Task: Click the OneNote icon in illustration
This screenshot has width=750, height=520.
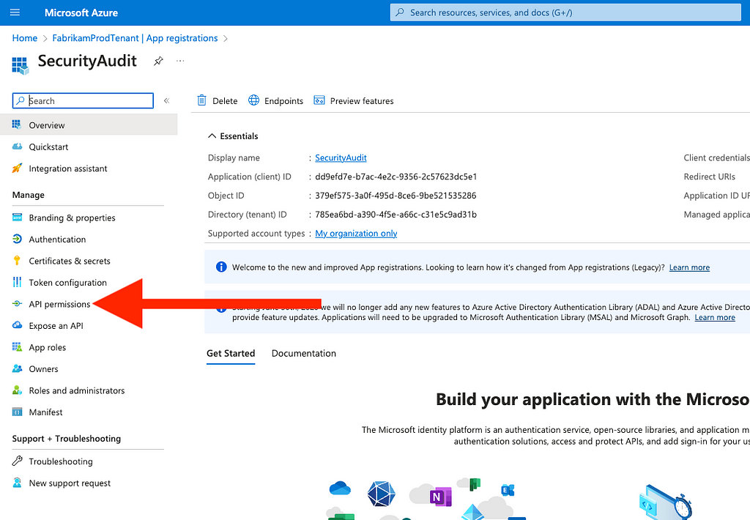Action: point(441,496)
